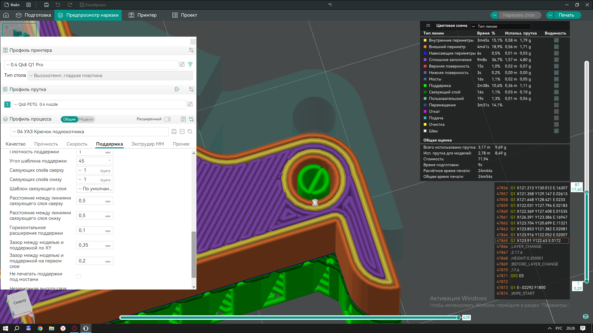Toggle visibility of Швы
The image size is (593, 333).
click(556, 131)
